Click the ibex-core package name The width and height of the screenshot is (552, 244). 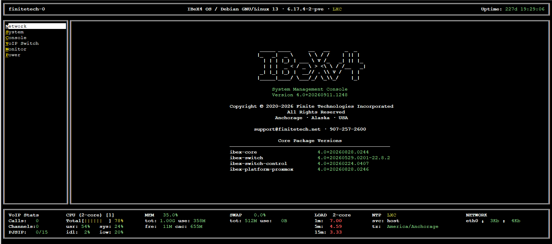pyautogui.click(x=243, y=152)
